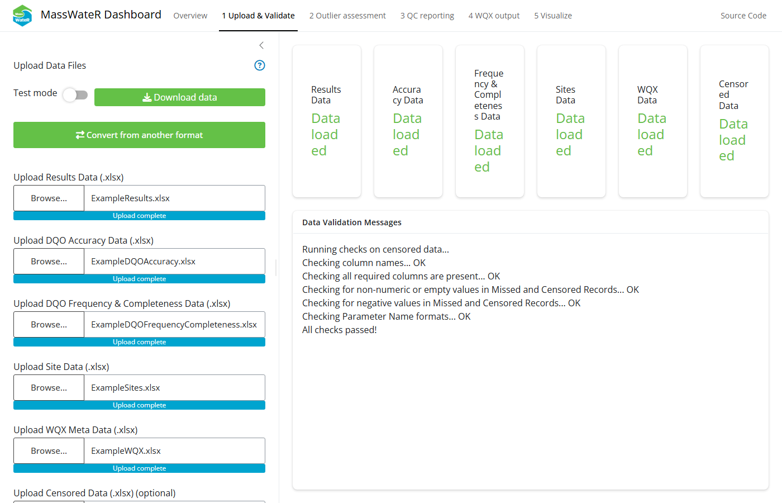Switch to the 2 Outlier assessment tab

(x=347, y=16)
